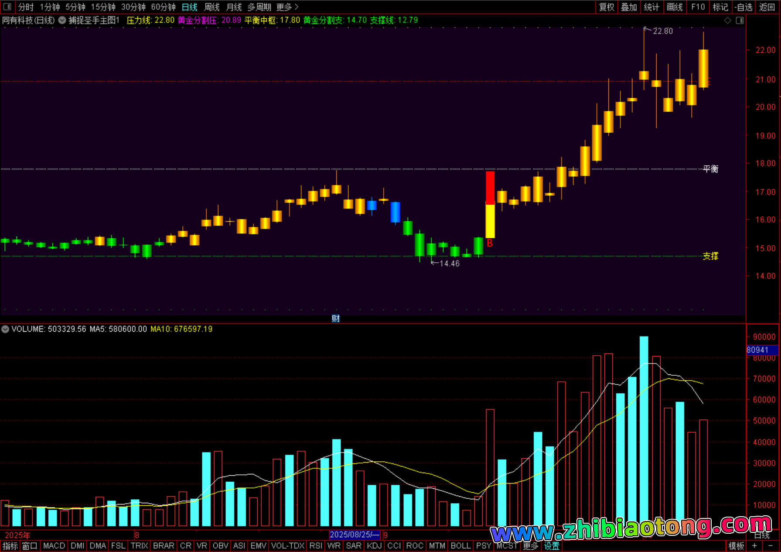Click the 财 marker below the chart

pos(335,319)
